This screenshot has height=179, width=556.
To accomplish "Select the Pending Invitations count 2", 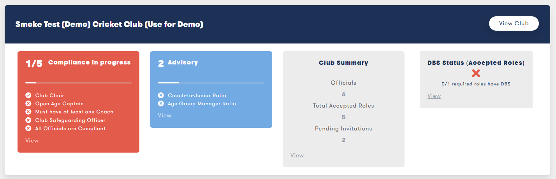I will click(x=343, y=140).
